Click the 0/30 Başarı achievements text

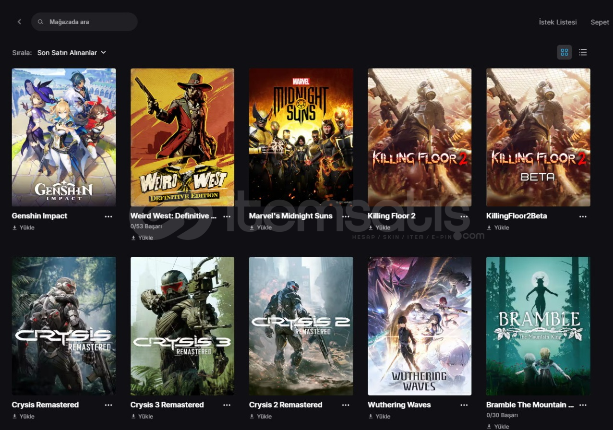click(502, 415)
